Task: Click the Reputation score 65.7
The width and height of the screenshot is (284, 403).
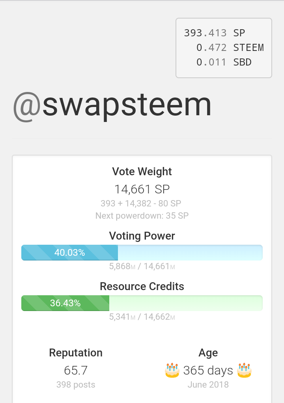Action: click(x=76, y=371)
